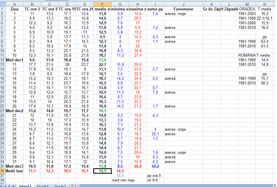Click the blue '2,4' minimum cell
Screen dimensions: 277x187
[120, 74]
